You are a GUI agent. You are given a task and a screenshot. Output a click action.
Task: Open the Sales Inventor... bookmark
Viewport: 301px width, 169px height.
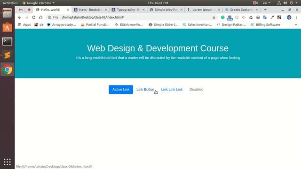click(x=198, y=24)
